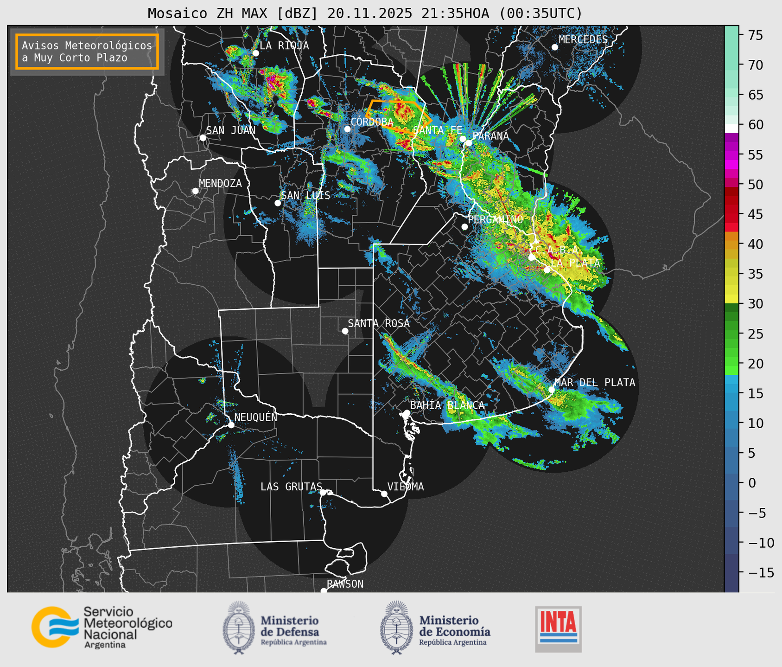Click the LA RIOJA label
Screen dimensions: 782x667
pyautogui.click(x=284, y=46)
